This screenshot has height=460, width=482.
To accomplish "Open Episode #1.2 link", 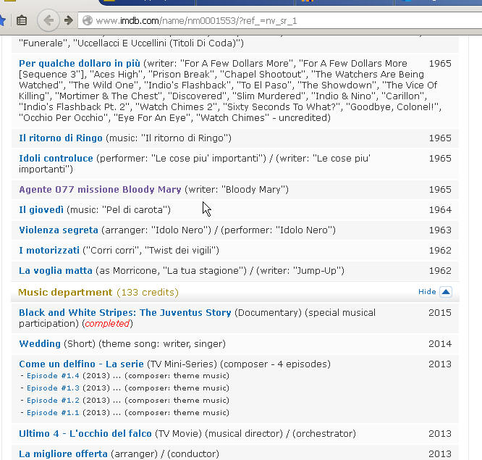I will [53, 401].
